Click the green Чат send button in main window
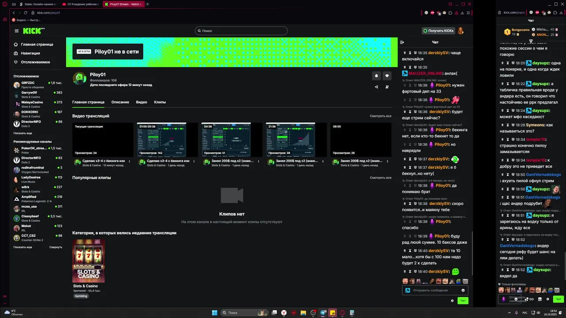 click(463, 301)
